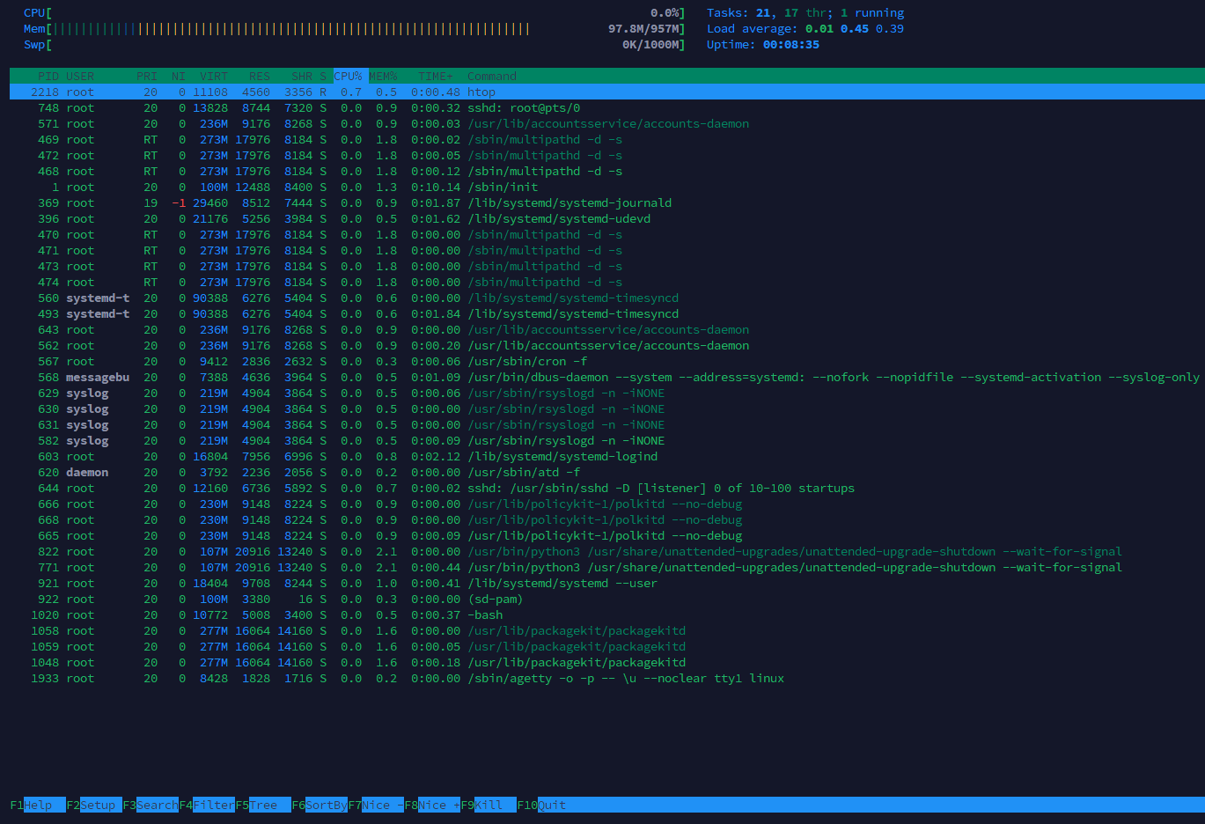
Task: Click the TIME+ column header
Action: [436, 76]
